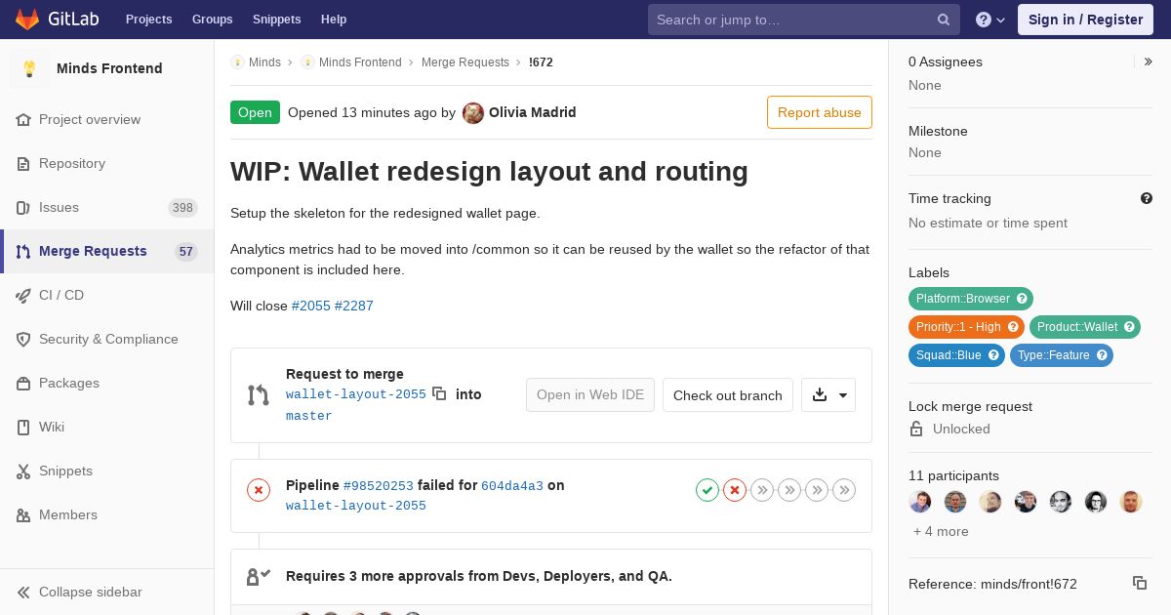Image resolution: width=1171 pixels, height=615 pixels.
Task: Click Sign in / Register button
Action: [1085, 20]
